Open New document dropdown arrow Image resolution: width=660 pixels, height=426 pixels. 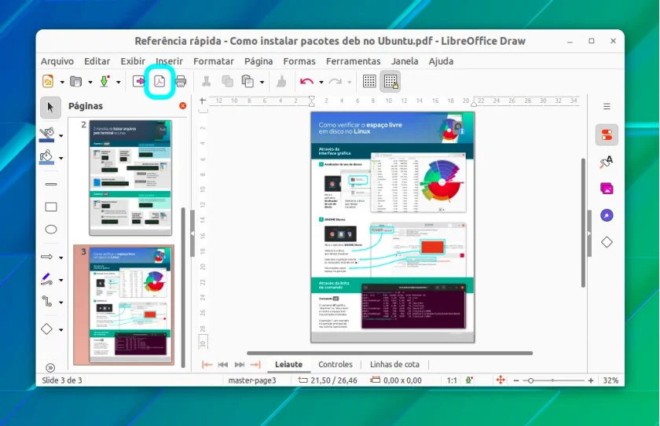pos(62,82)
